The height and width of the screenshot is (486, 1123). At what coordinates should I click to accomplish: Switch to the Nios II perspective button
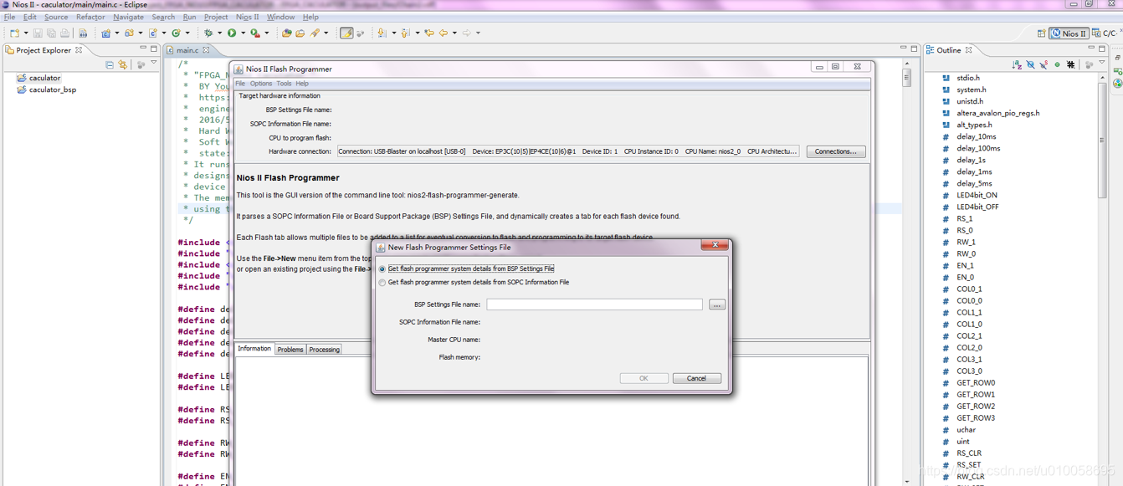click(x=1069, y=33)
